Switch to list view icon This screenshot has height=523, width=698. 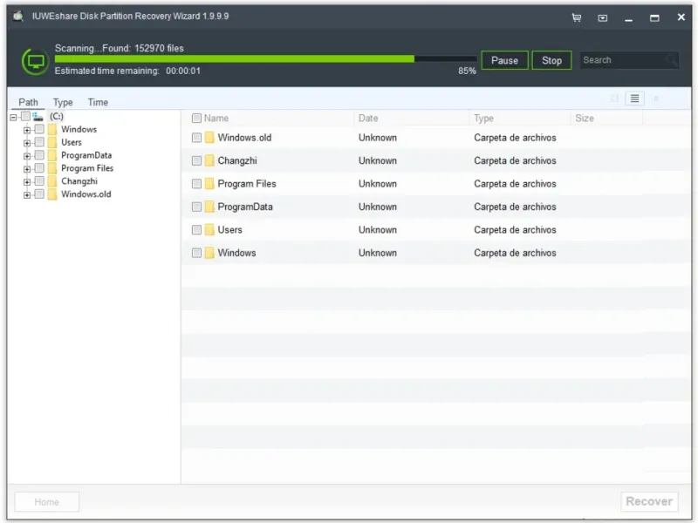[634, 98]
